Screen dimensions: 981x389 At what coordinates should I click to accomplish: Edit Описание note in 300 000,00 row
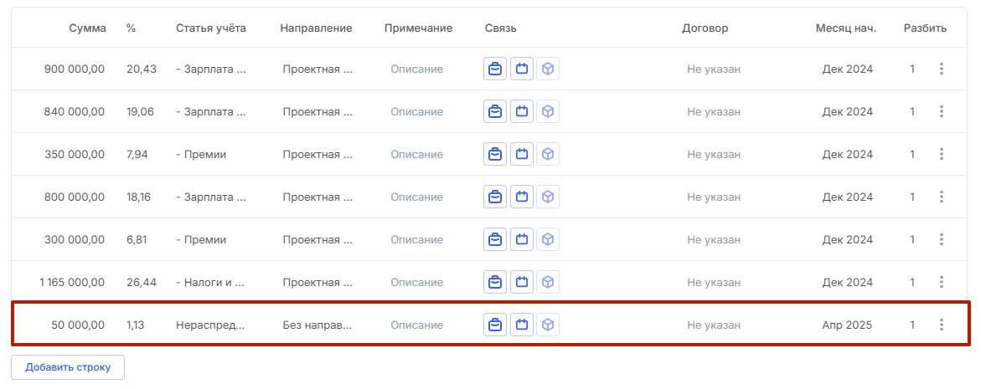point(416,239)
